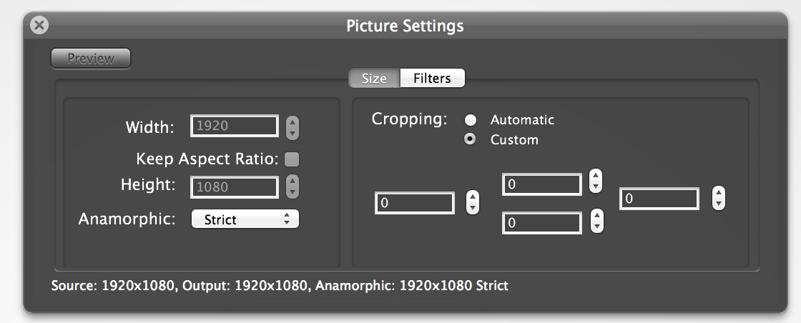Click the Height input field
The height and width of the screenshot is (323, 801).
[235, 187]
